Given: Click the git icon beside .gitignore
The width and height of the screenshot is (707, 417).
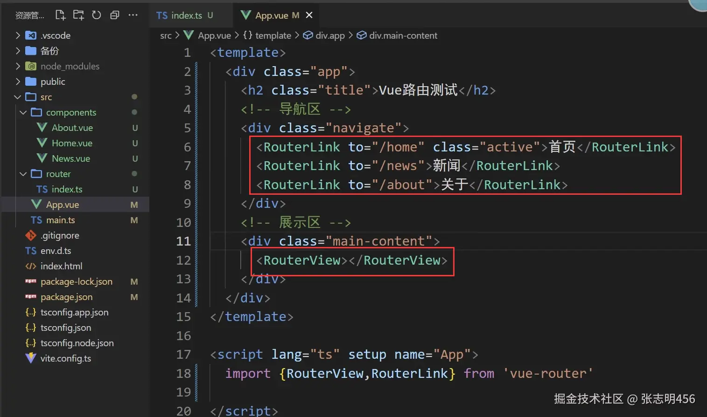Looking at the screenshot, I should (x=31, y=235).
